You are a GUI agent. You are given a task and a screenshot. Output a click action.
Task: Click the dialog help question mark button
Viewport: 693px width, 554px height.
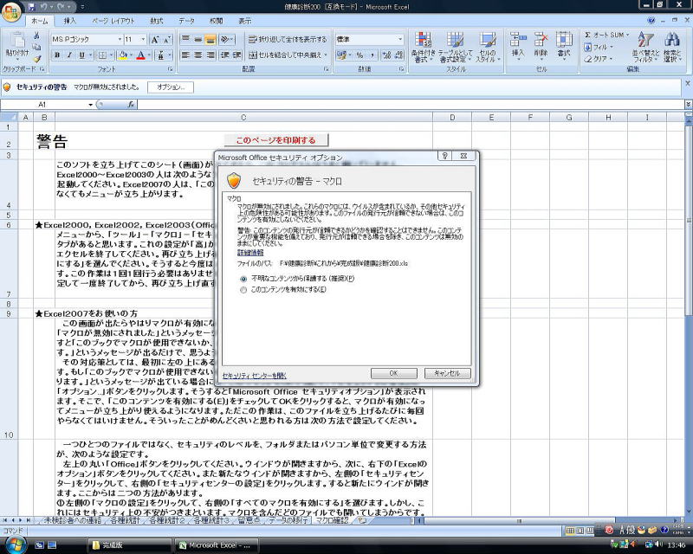tap(445, 156)
